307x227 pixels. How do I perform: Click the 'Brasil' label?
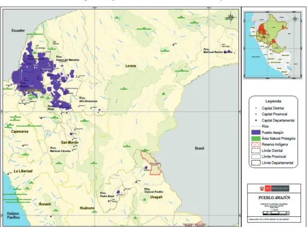tap(200, 148)
